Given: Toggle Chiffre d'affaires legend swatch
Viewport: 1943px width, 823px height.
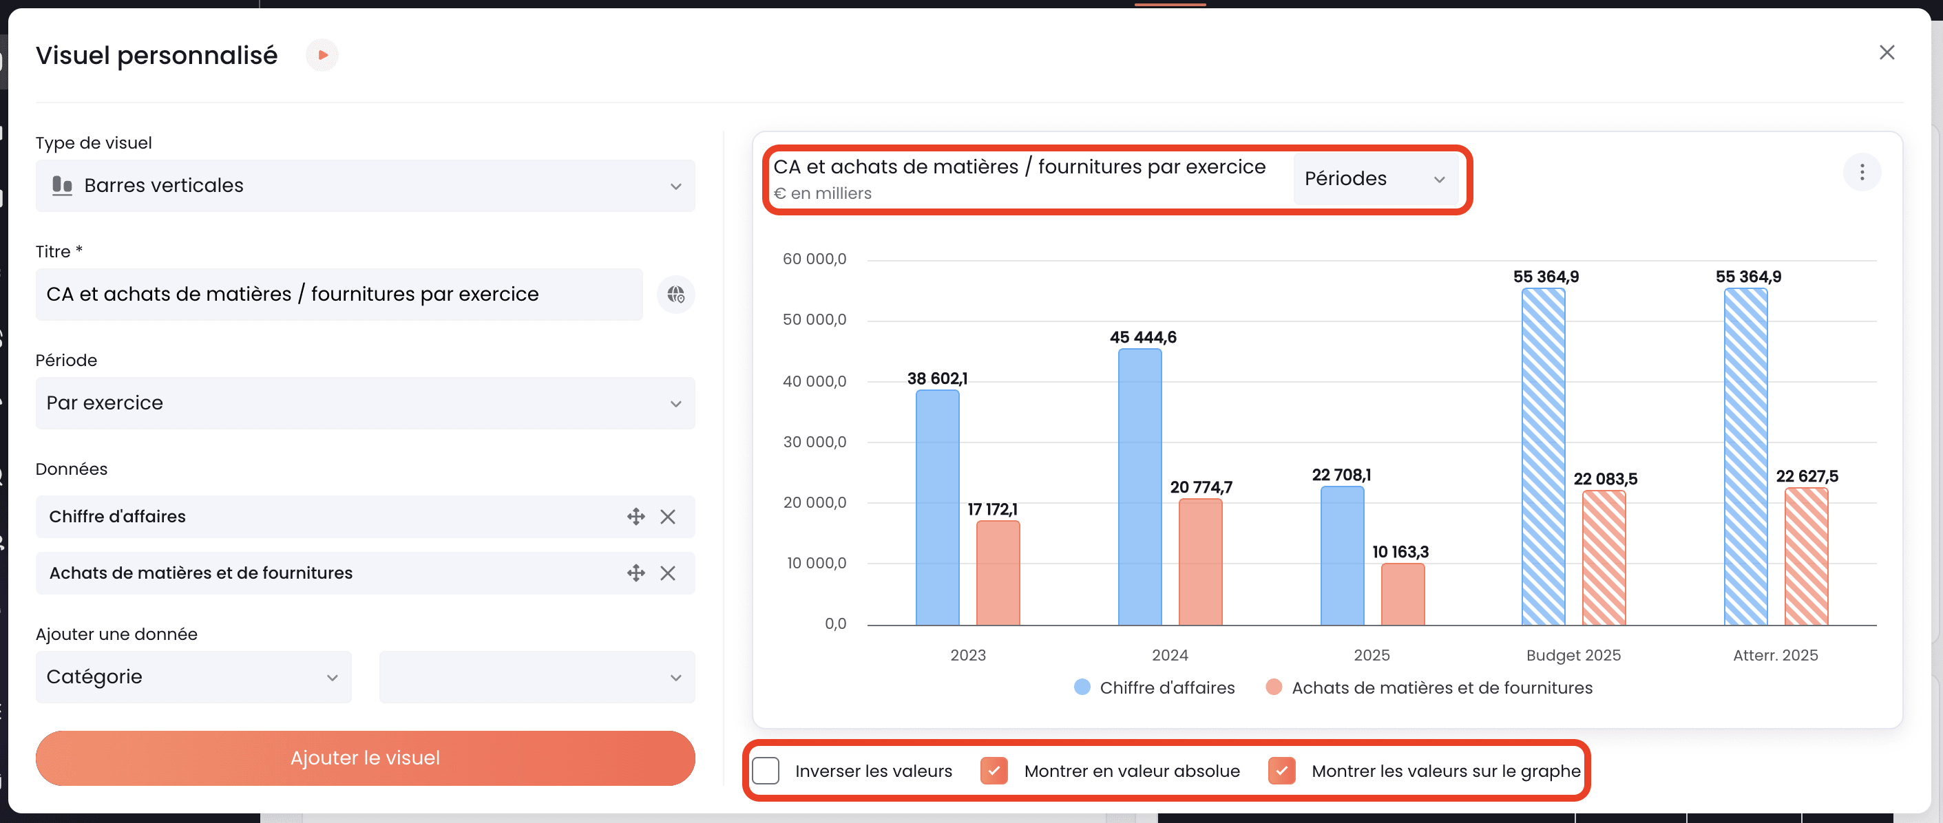Looking at the screenshot, I should tap(1082, 687).
